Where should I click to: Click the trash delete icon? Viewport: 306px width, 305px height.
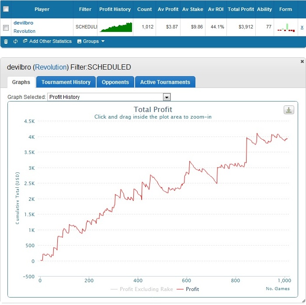(6, 42)
